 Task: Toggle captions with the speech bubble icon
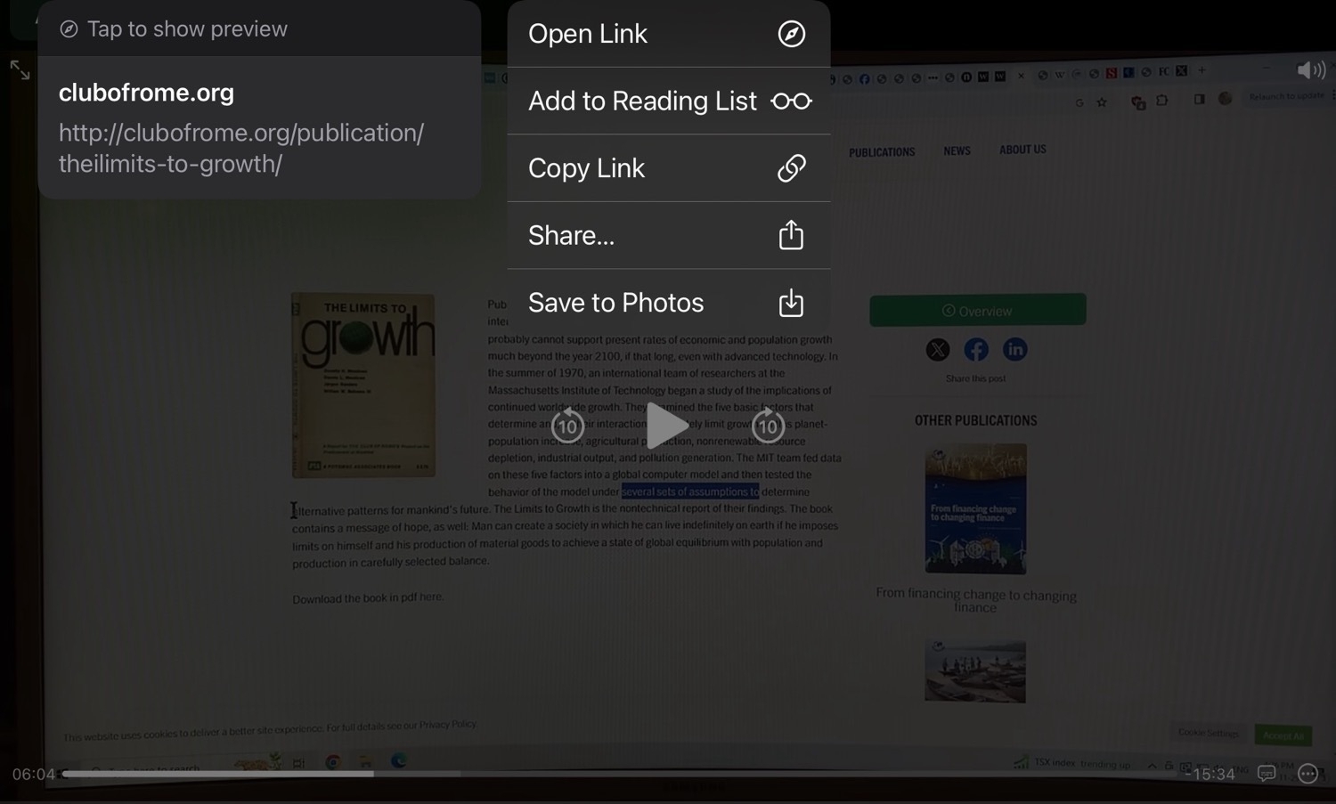point(1266,774)
